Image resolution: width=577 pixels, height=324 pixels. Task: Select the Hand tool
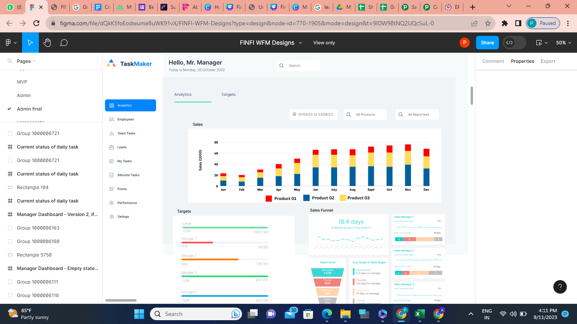tap(47, 42)
